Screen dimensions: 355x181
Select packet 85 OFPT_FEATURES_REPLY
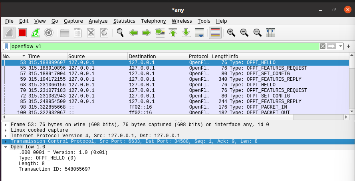(175, 101)
